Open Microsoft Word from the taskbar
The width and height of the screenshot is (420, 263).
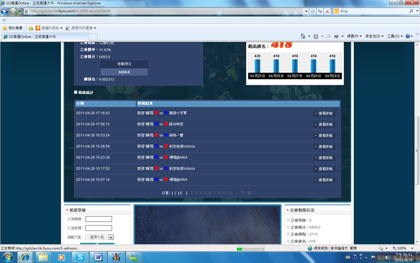[98, 257]
